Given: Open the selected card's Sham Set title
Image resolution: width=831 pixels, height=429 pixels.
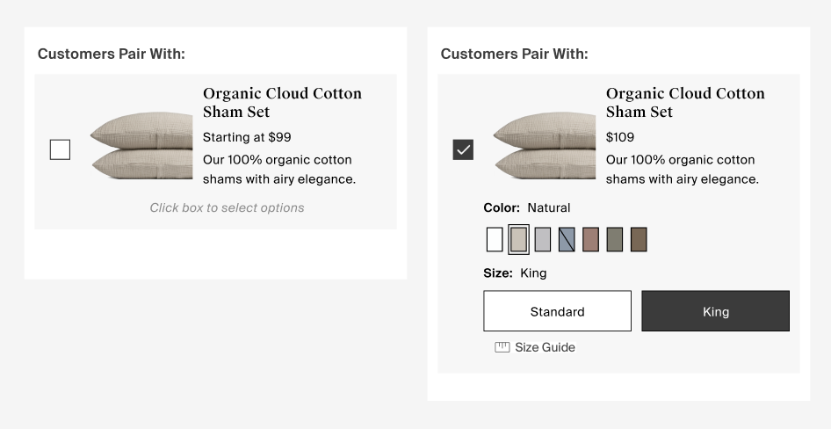Looking at the screenshot, I should click(x=685, y=103).
